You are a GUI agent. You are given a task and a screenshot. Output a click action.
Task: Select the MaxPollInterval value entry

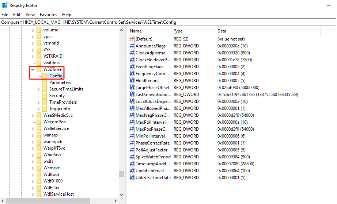pos(150,122)
